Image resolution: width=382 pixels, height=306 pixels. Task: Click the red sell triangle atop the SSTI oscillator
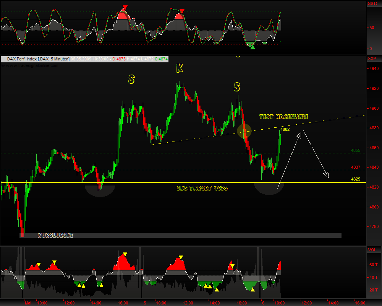[x=125, y=7]
